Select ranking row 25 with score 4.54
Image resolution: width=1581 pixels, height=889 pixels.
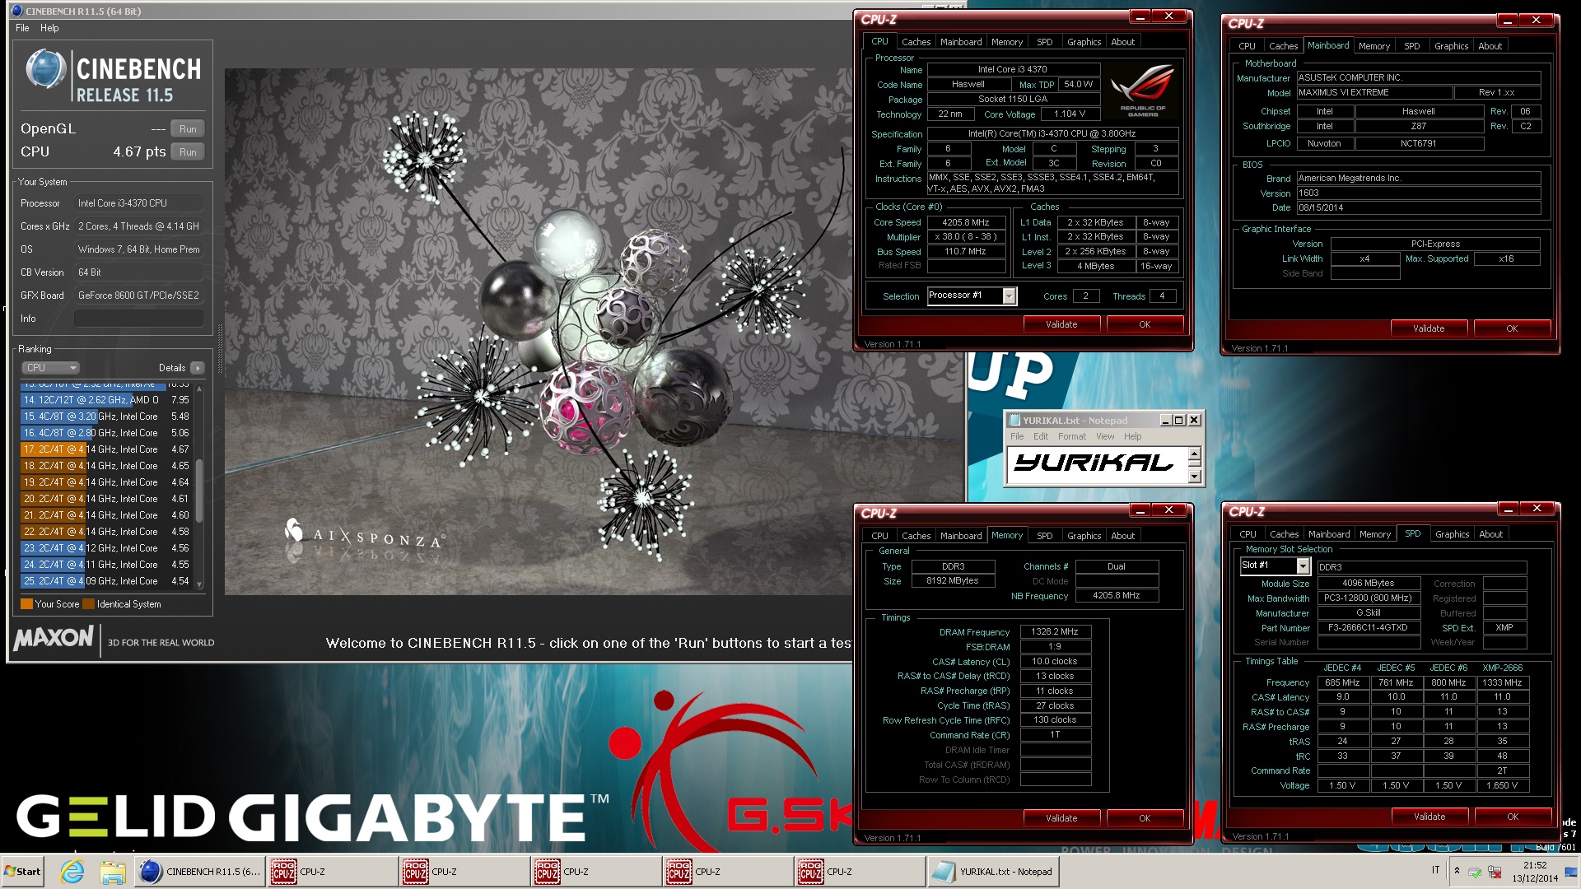(106, 581)
